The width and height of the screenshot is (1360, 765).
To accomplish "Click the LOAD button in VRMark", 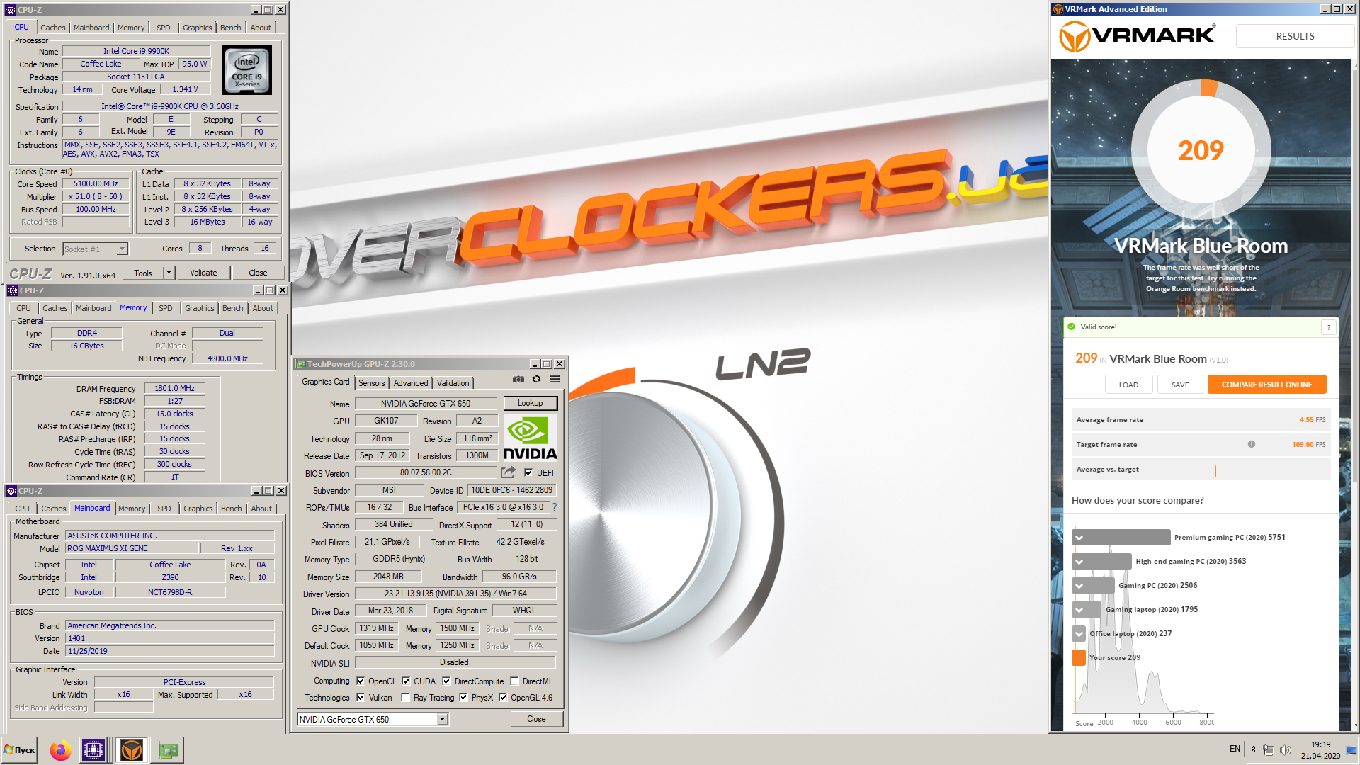I will pyautogui.click(x=1129, y=385).
